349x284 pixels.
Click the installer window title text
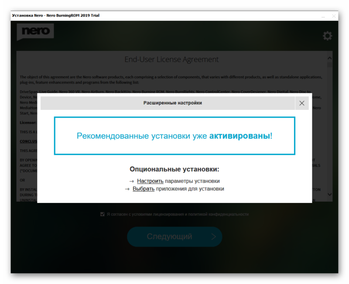tap(56, 16)
